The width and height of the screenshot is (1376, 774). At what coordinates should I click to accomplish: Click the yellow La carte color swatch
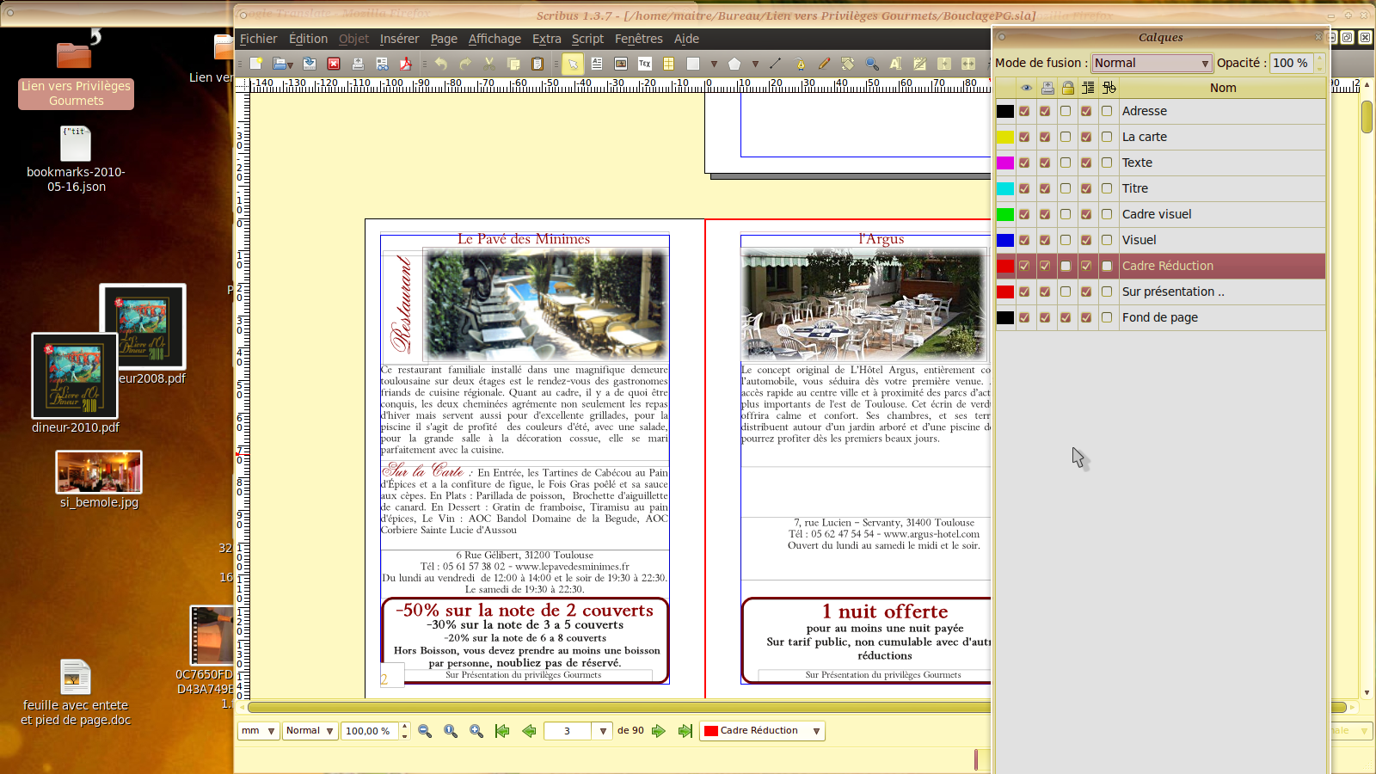(1005, 137)
